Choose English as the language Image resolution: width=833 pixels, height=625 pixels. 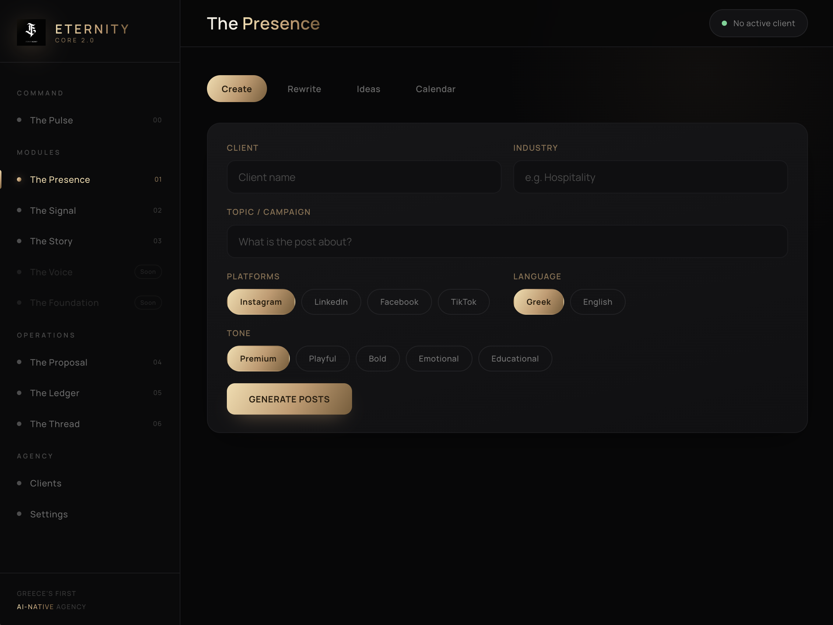(x=597, y=302)
